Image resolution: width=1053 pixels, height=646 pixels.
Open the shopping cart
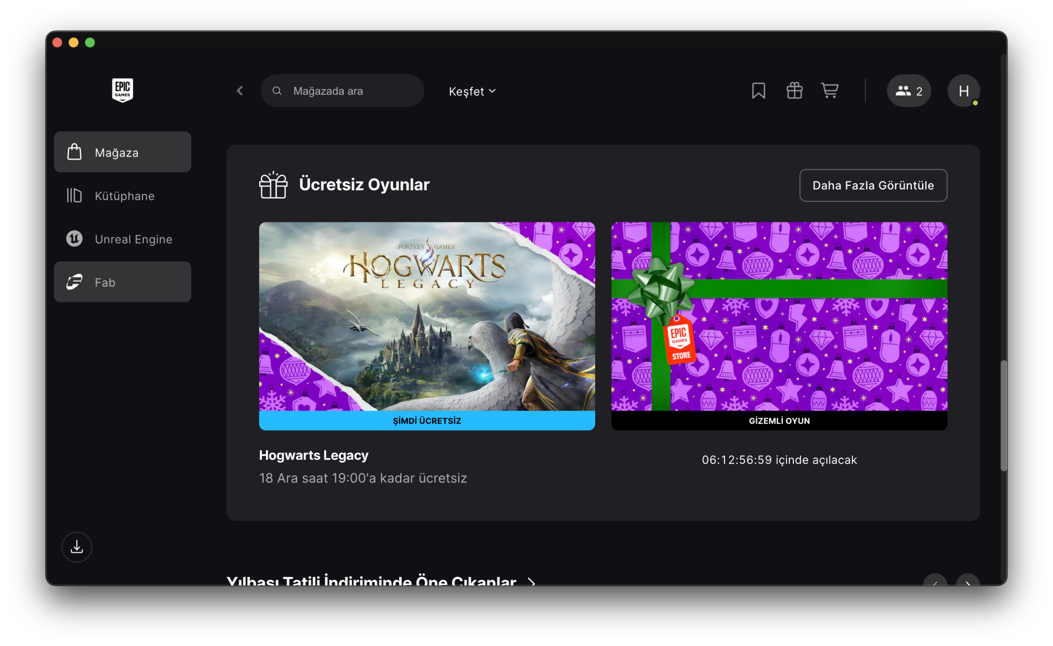pyautogui.click(x=829, y=90)
